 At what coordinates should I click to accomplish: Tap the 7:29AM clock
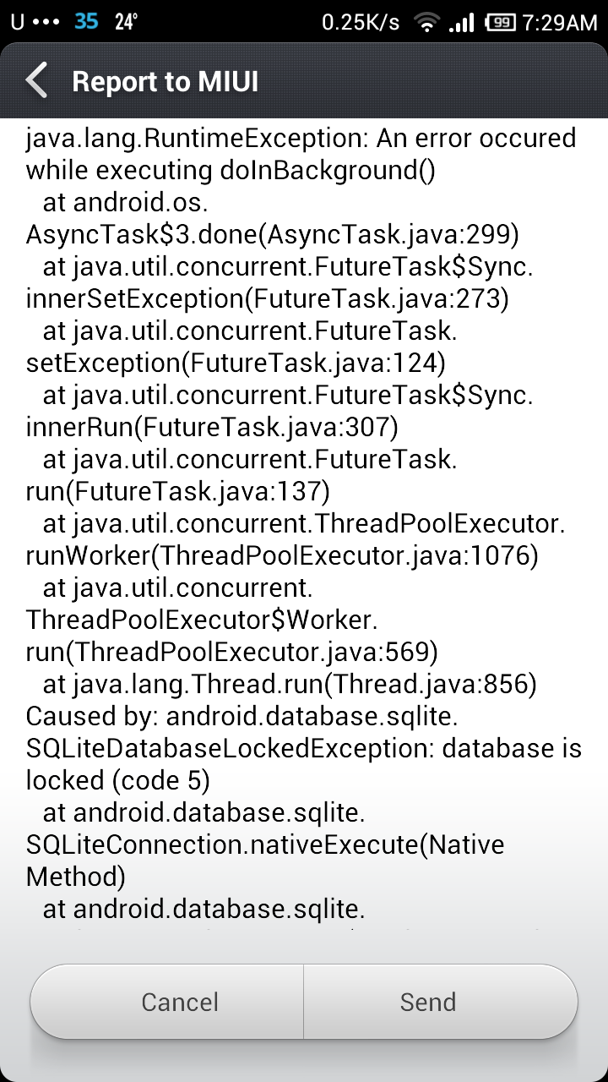pos(560,23)
